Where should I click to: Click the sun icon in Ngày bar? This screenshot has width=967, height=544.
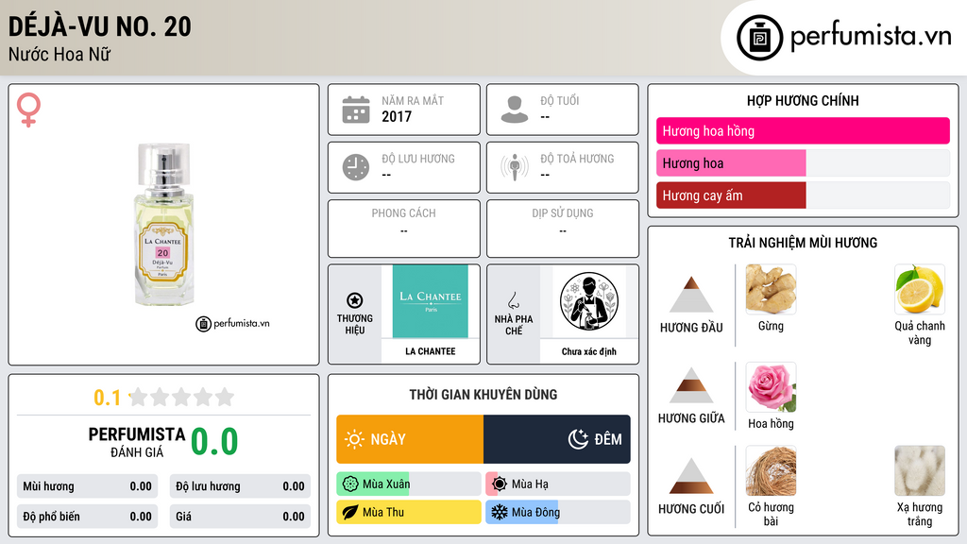pos(354,439)
